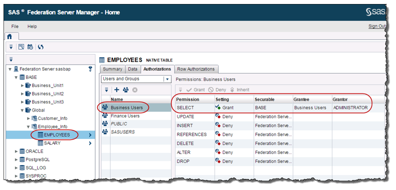This screenshot has width=396, height=190.
Task: Select the DELETE permission row
Action: tap(280, 143)
